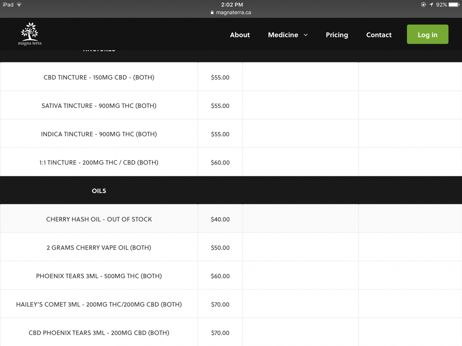Select INDICA TINCTURE - 900MG THC text

[99, 134]
